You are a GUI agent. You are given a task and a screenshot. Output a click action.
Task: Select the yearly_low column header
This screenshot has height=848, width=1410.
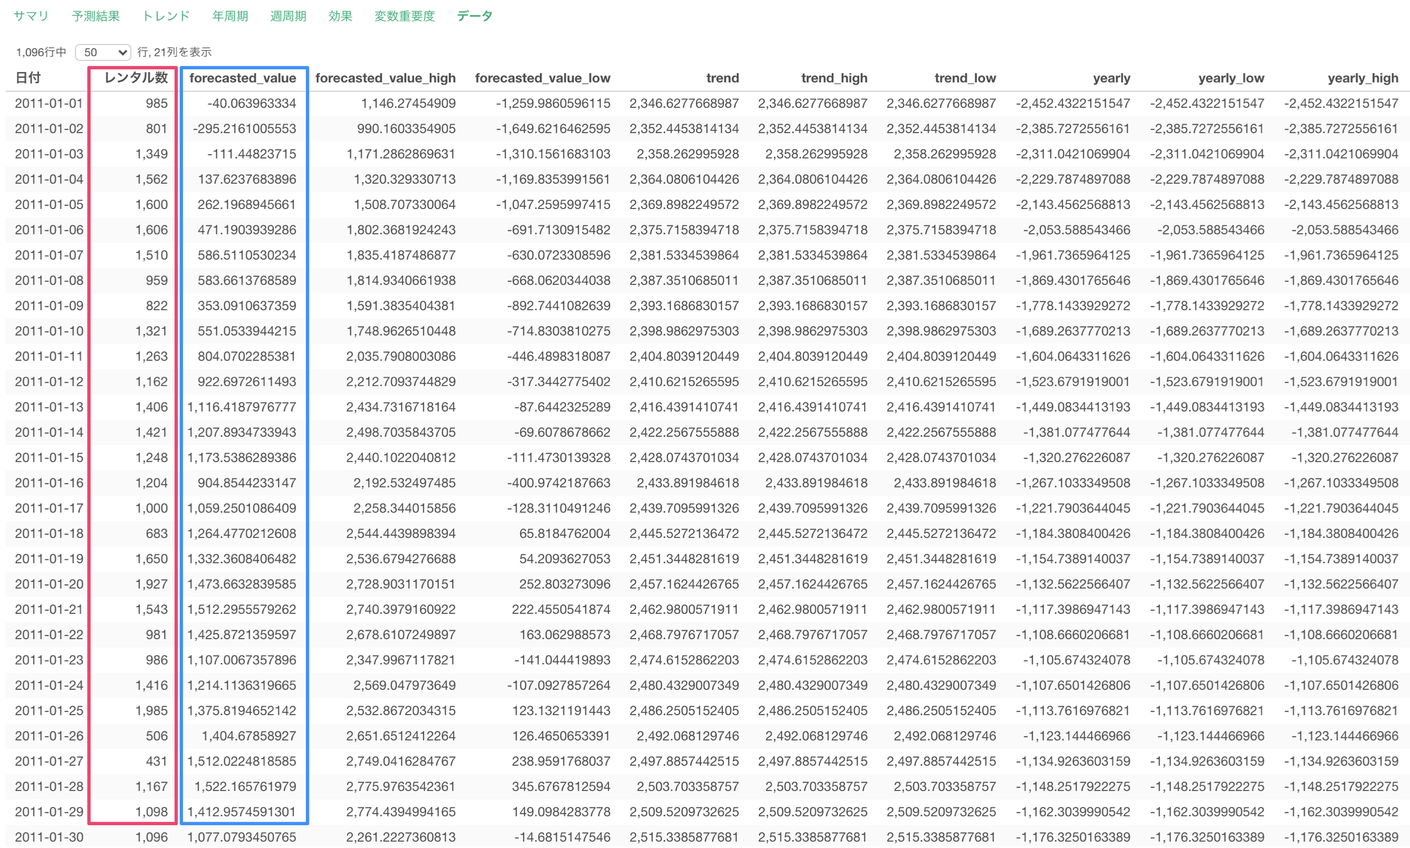click(1231, 78)
